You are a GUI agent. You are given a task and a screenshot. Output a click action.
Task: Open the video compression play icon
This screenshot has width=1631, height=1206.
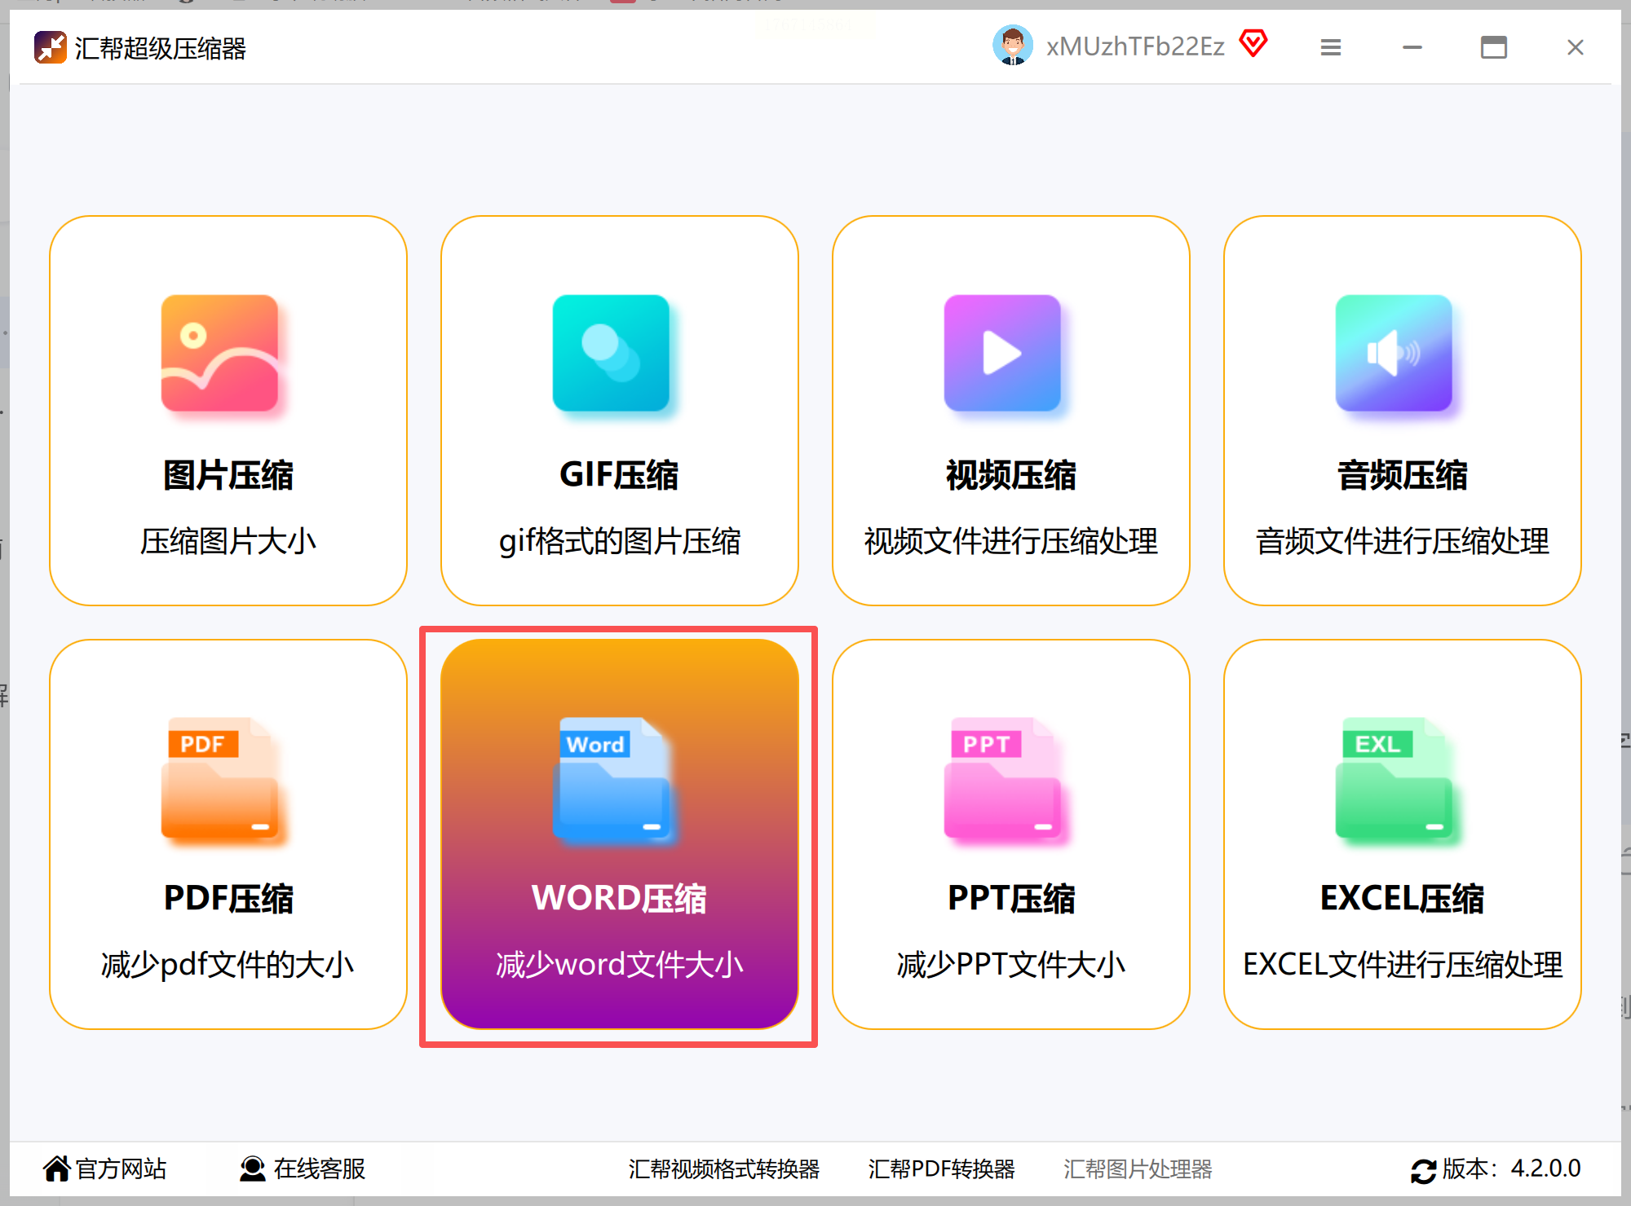pos(1002,353)
